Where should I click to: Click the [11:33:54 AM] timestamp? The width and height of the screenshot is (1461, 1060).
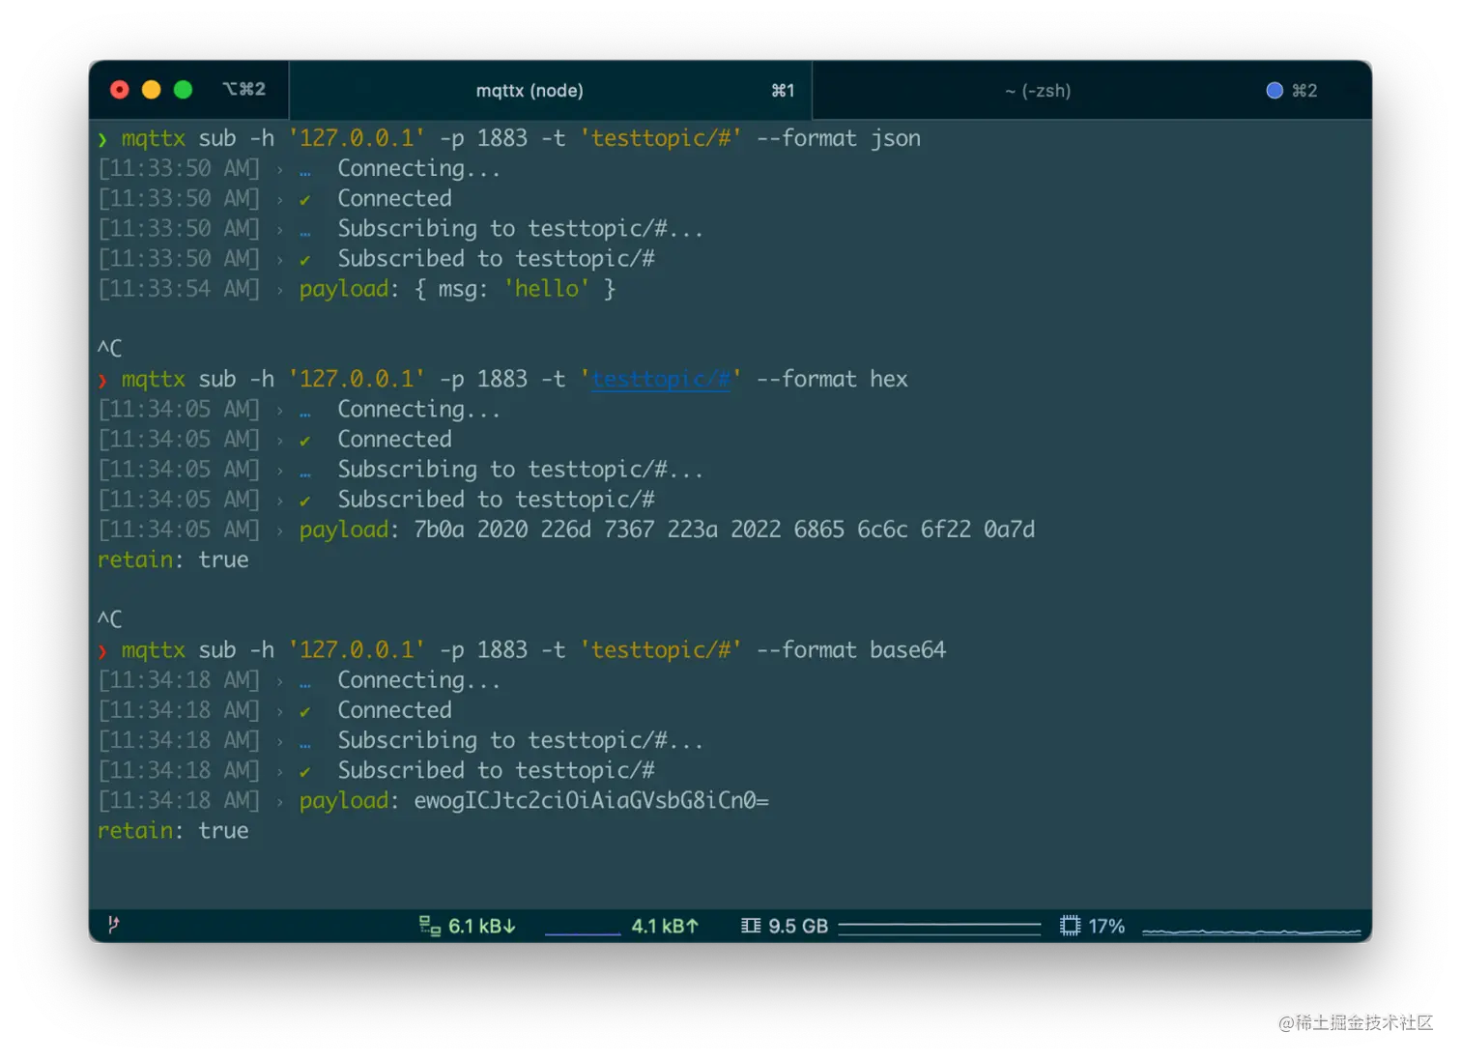[x=179, y=289]
